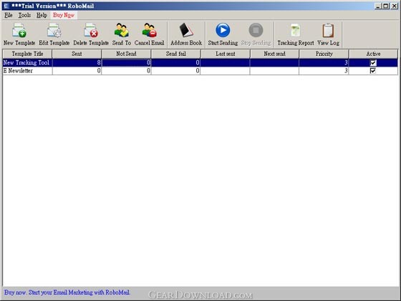Click the Sent column header
Screen dimensions: 401x301
[x=77, y=54]
